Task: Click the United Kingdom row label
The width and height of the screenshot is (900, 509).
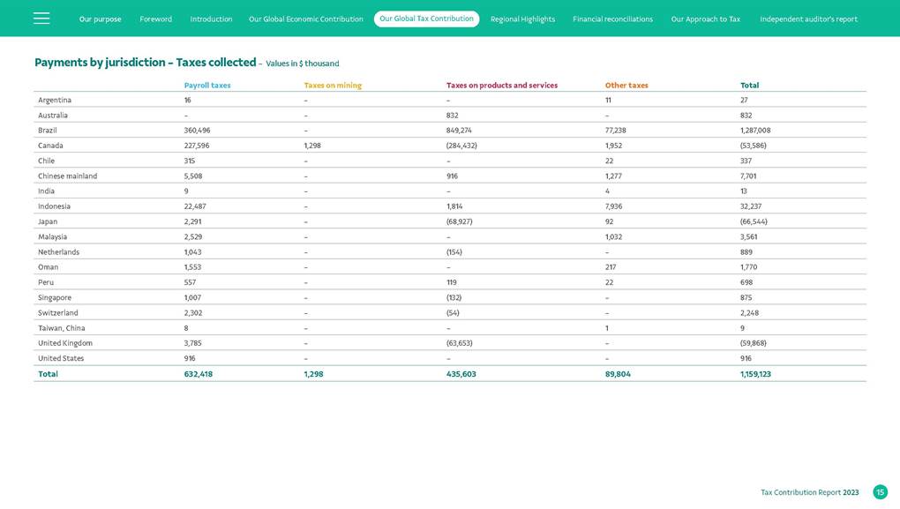Action: coord(65,343)
